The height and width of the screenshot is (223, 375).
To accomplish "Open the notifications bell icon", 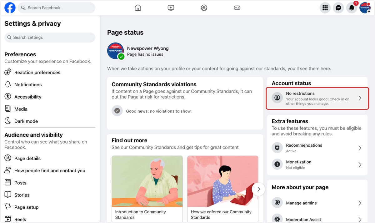I will click(x=352, y=8).
